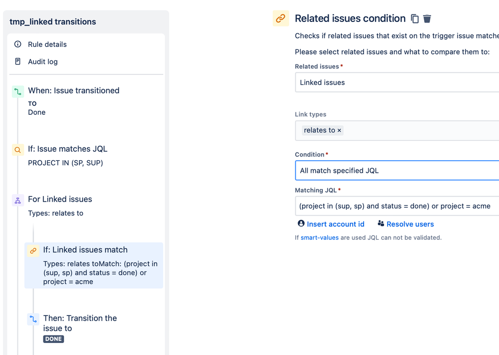This screenshot has width=499, height=355.
Task: Remove the 'relates to' link type chip
Action: tap(340, 130)
